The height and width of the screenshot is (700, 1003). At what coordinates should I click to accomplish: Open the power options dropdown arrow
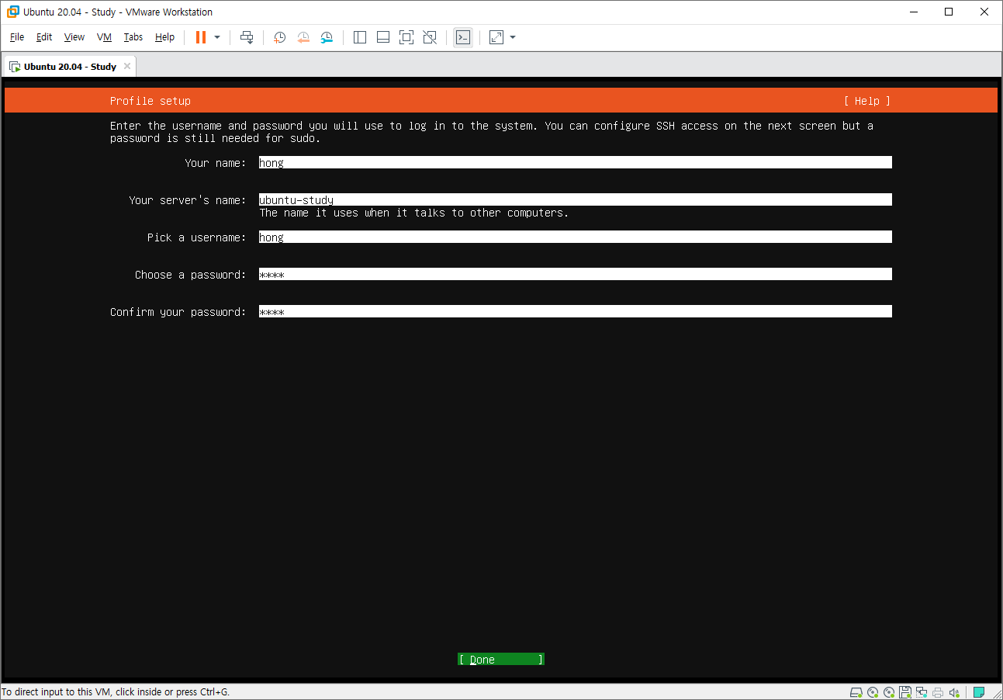pyautogui.click(x=217, y=37)
